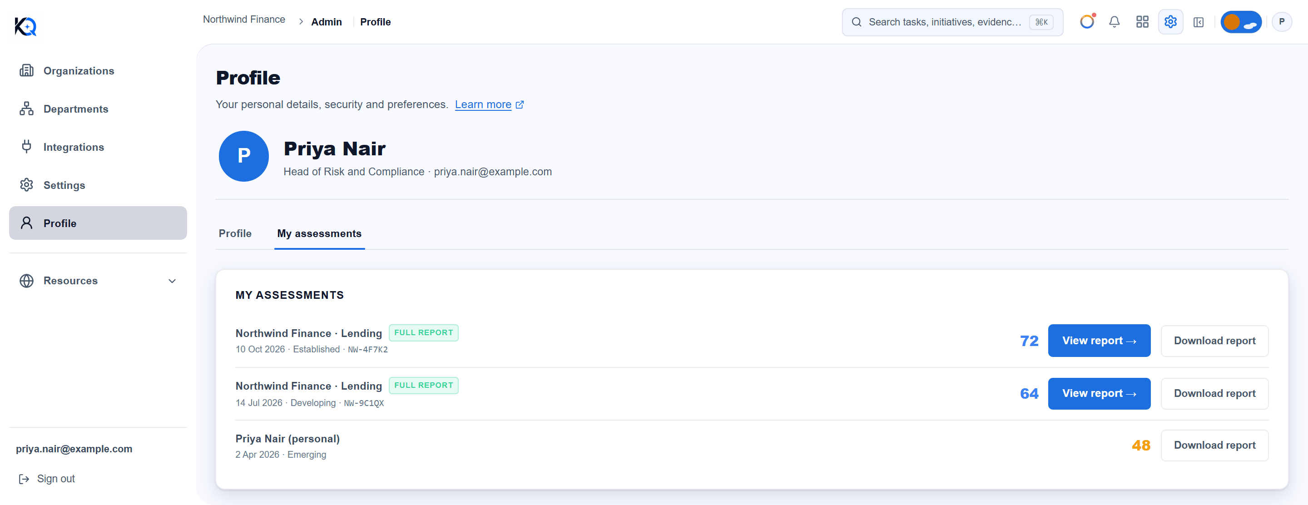The width and height of the screenshot is (1308, 505).
Task: Click score 72
Action: pos(1029,341)
